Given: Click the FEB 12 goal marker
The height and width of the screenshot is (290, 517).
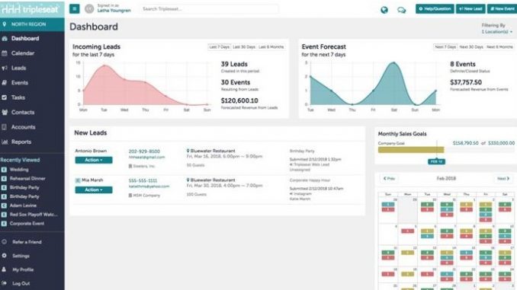Looking at the screenshot, I should coord(436,161).
